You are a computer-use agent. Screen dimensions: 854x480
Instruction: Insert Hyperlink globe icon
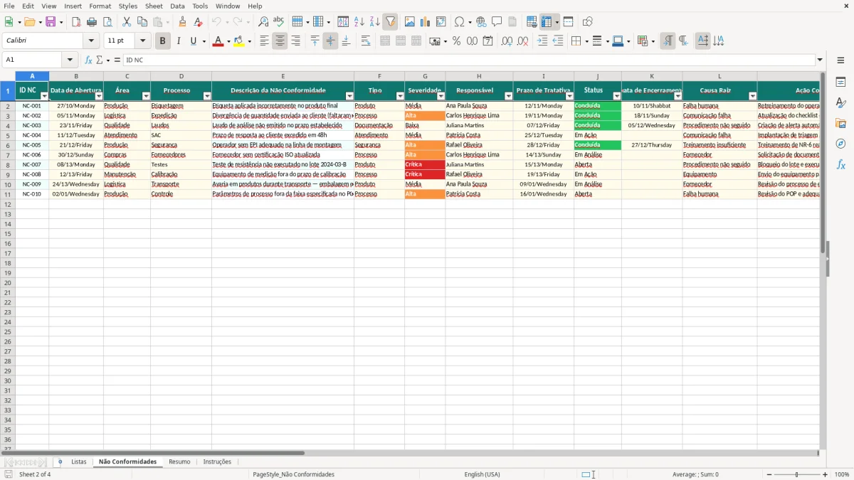[481, 22]
